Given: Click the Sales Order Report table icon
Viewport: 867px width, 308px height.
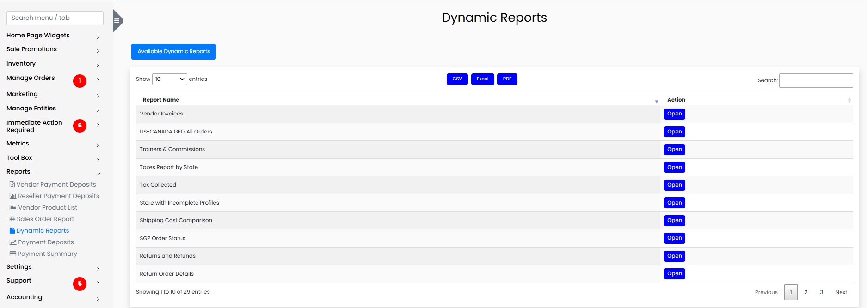Looking at the screenshot, I should [x=12, y=219].
